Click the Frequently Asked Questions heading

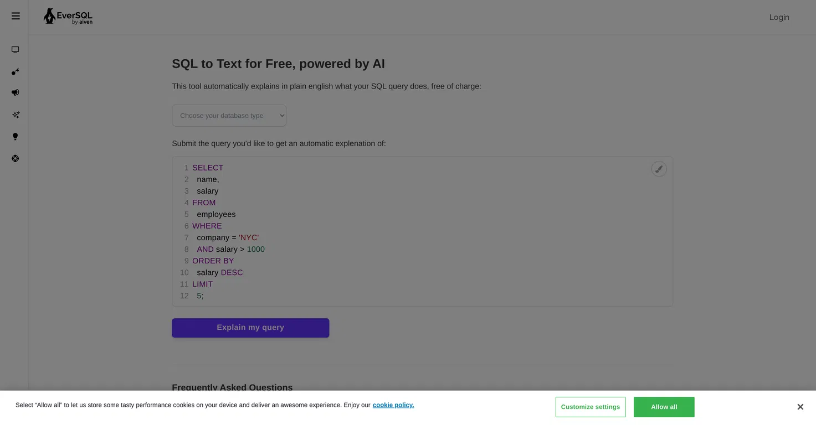(x=232, y=387)
